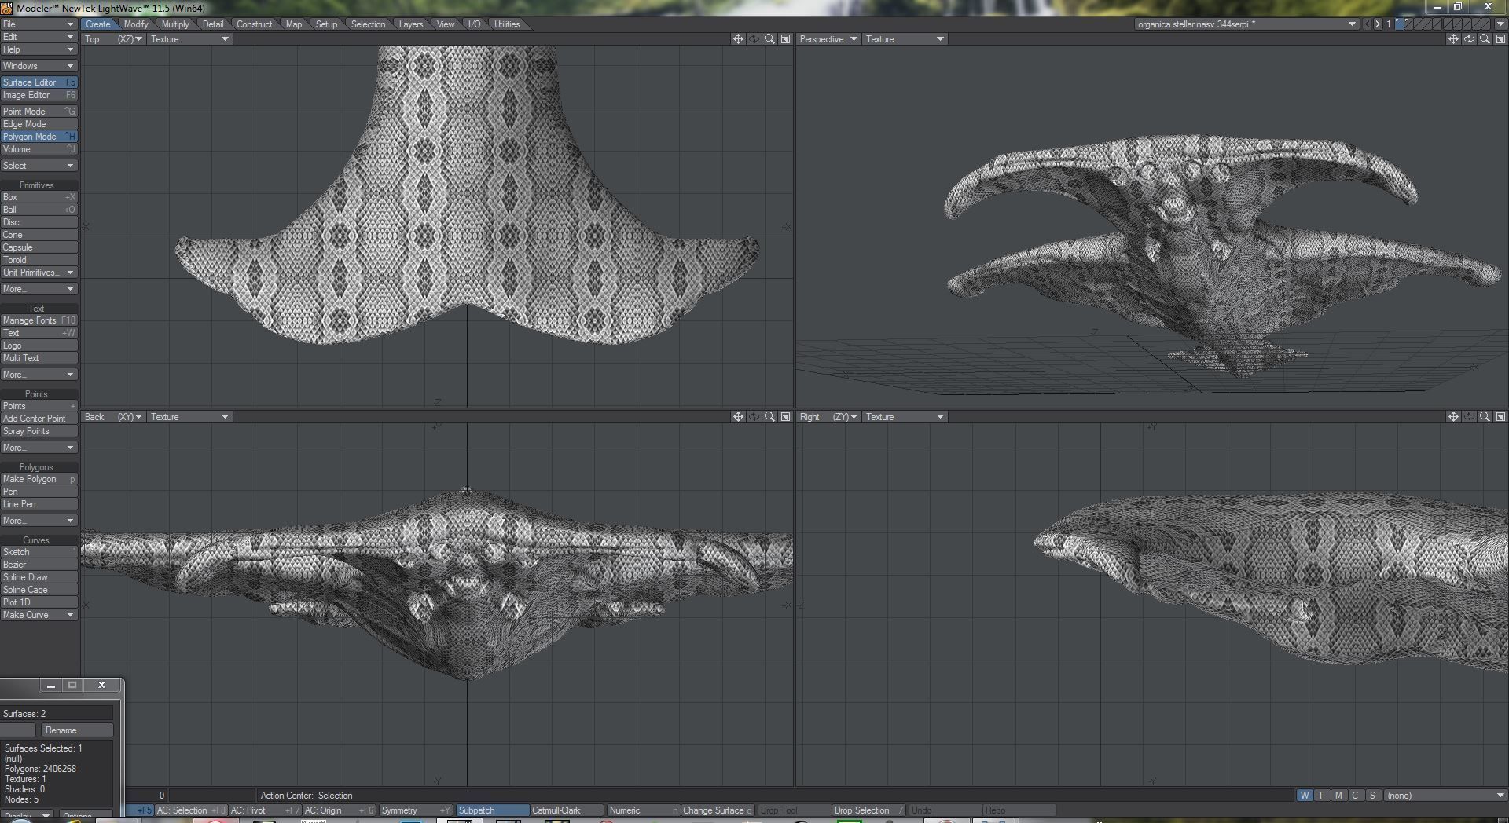
Task: Open the Select dropdown menu
Action: [39, 166]
